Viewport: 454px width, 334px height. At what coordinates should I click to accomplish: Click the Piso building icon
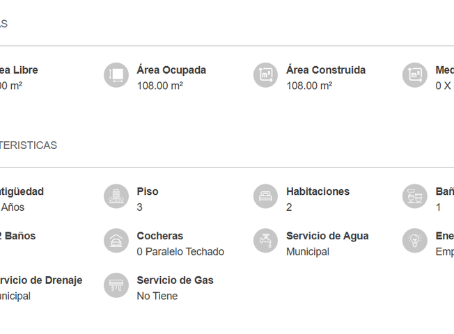(x=116, y=196)
